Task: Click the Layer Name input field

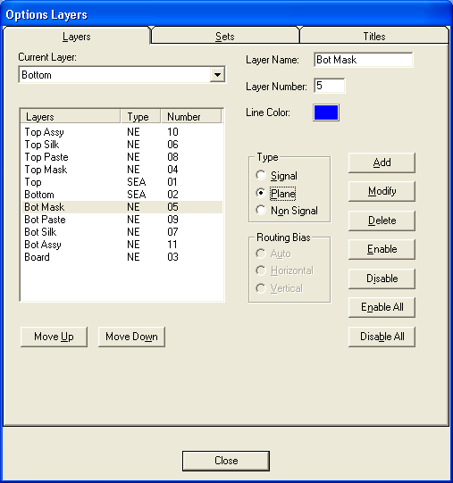Action: point(364,60)
